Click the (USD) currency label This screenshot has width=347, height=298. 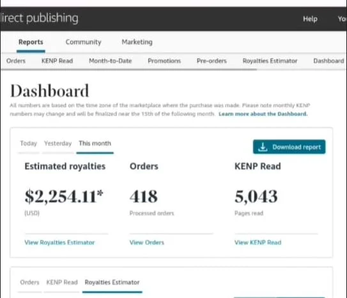(32, 213)
